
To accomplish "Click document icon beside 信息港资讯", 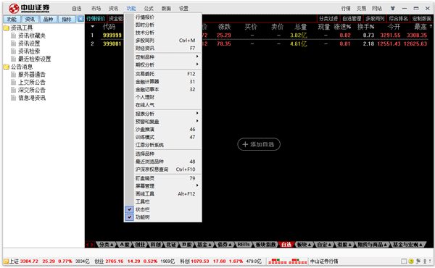I will (13, 98).
